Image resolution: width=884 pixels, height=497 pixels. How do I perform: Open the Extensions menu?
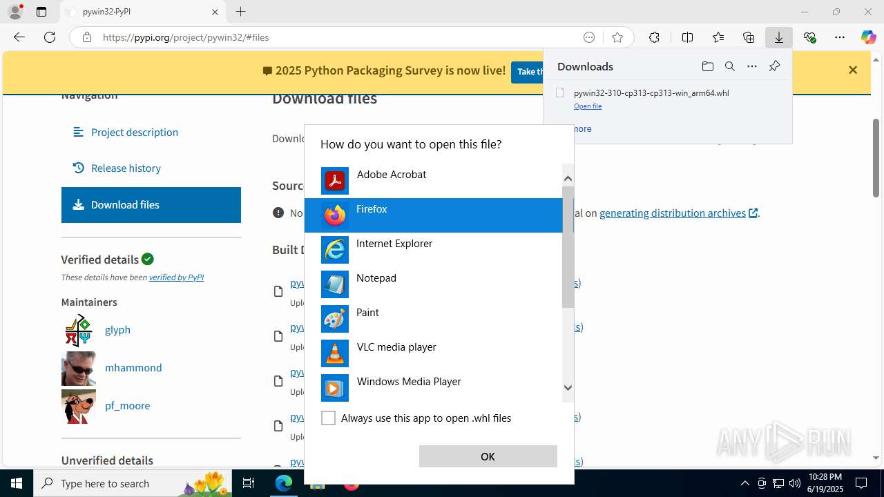[x=654, y=37]
